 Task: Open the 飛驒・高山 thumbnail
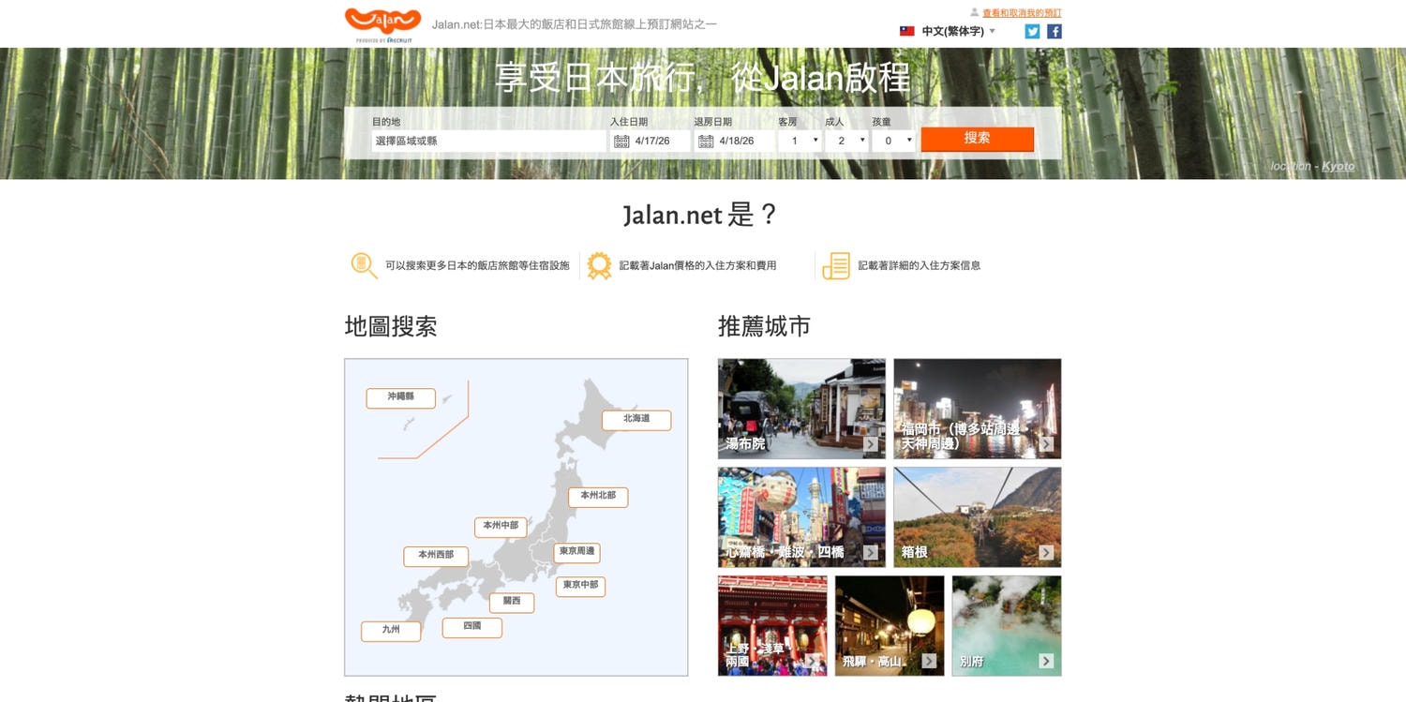(890, 626)
